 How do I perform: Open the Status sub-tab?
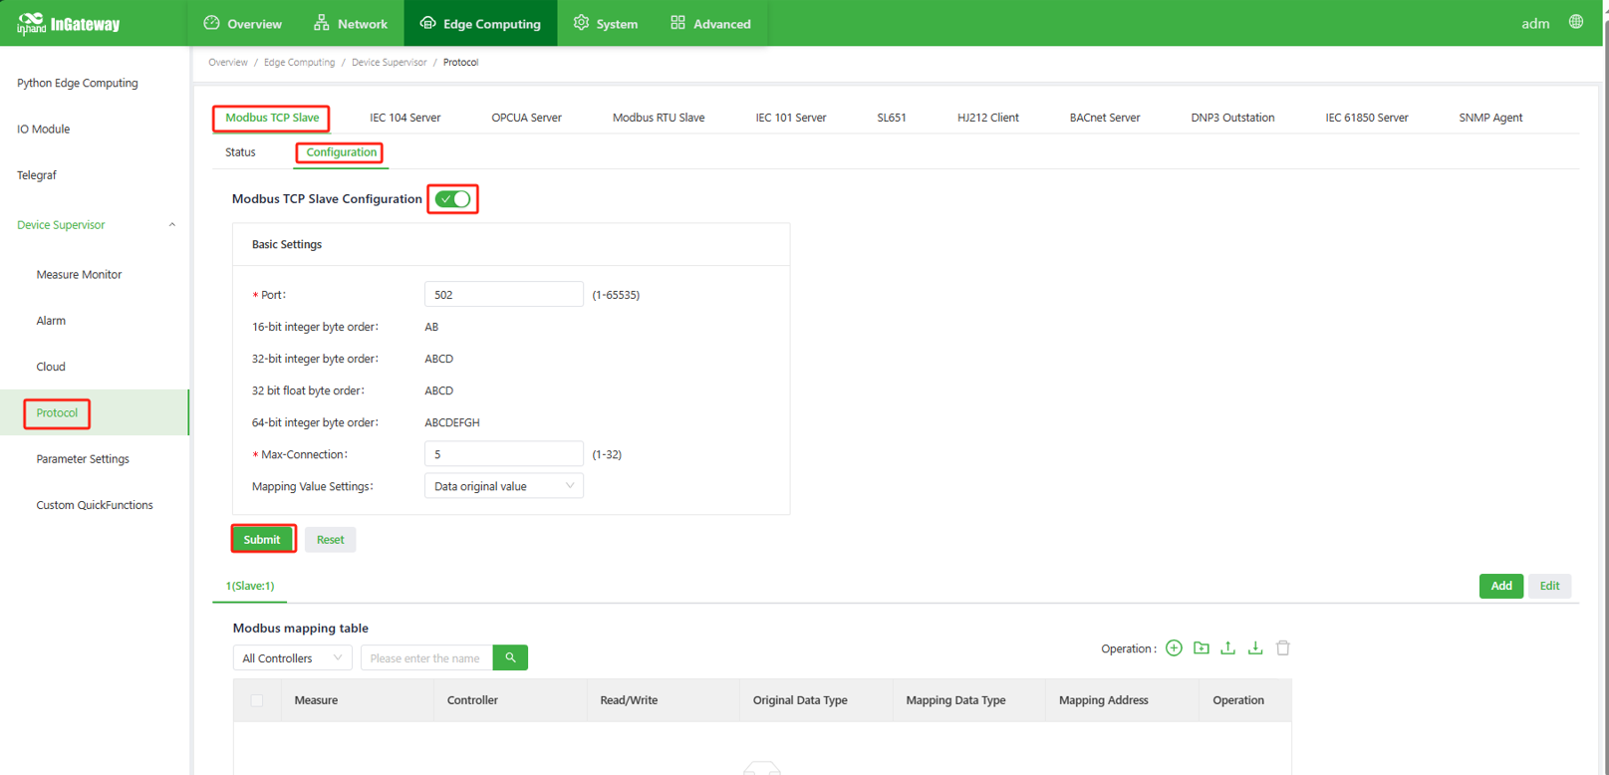240,152
